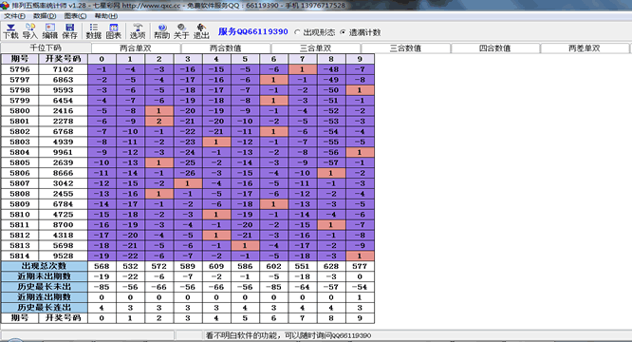Open the 编辑 edit toolbar icon
The height and width of the screenshot is (342, 632).
coord(50,31)
